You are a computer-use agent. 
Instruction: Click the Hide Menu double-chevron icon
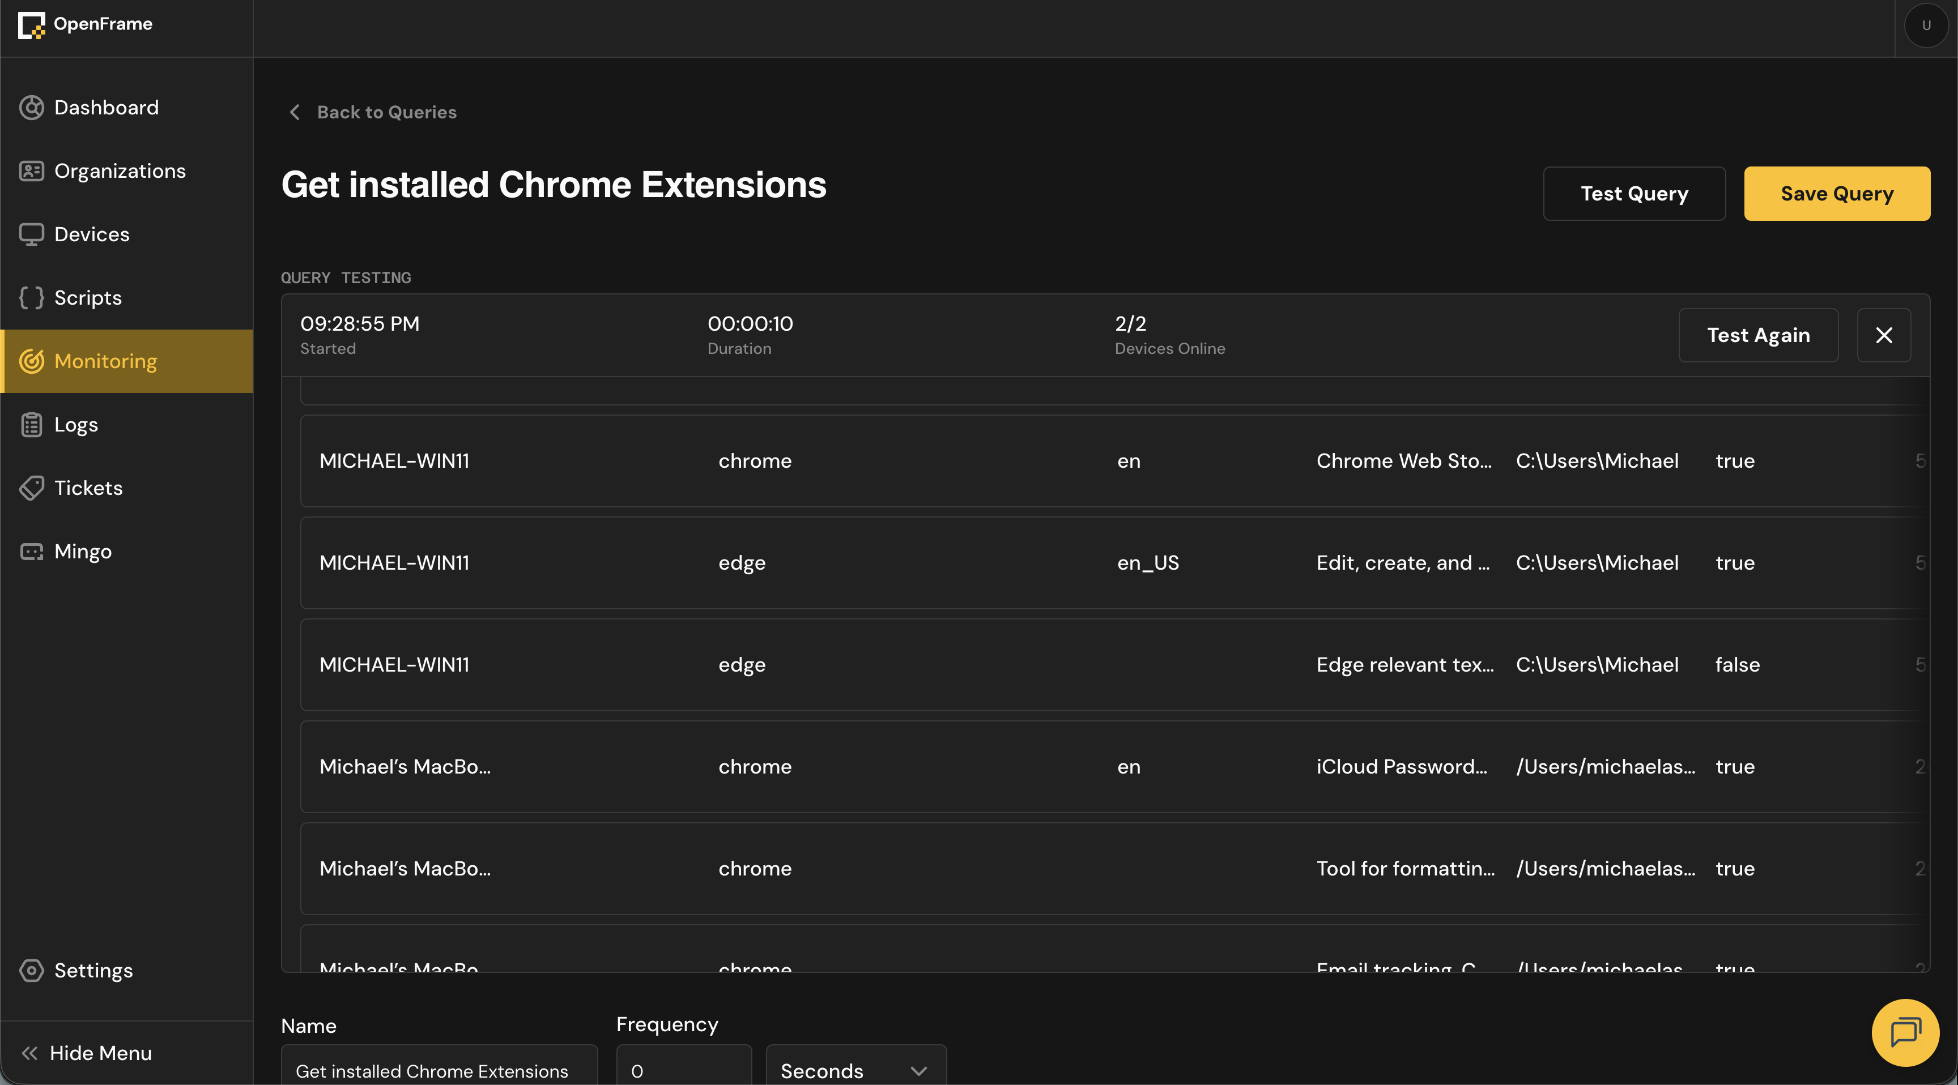point(29,1053)
